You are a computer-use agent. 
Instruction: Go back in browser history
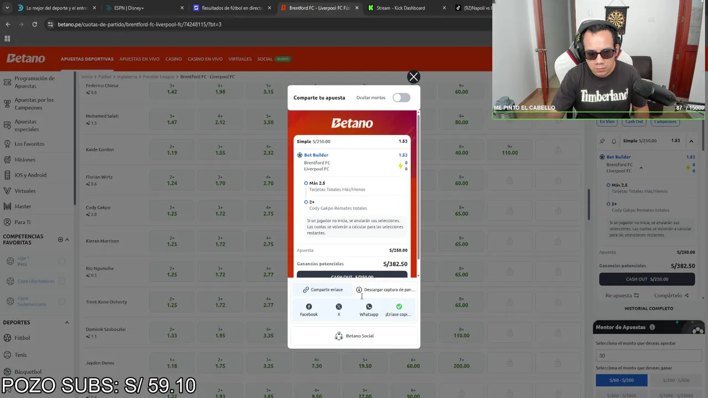point(8,24)
